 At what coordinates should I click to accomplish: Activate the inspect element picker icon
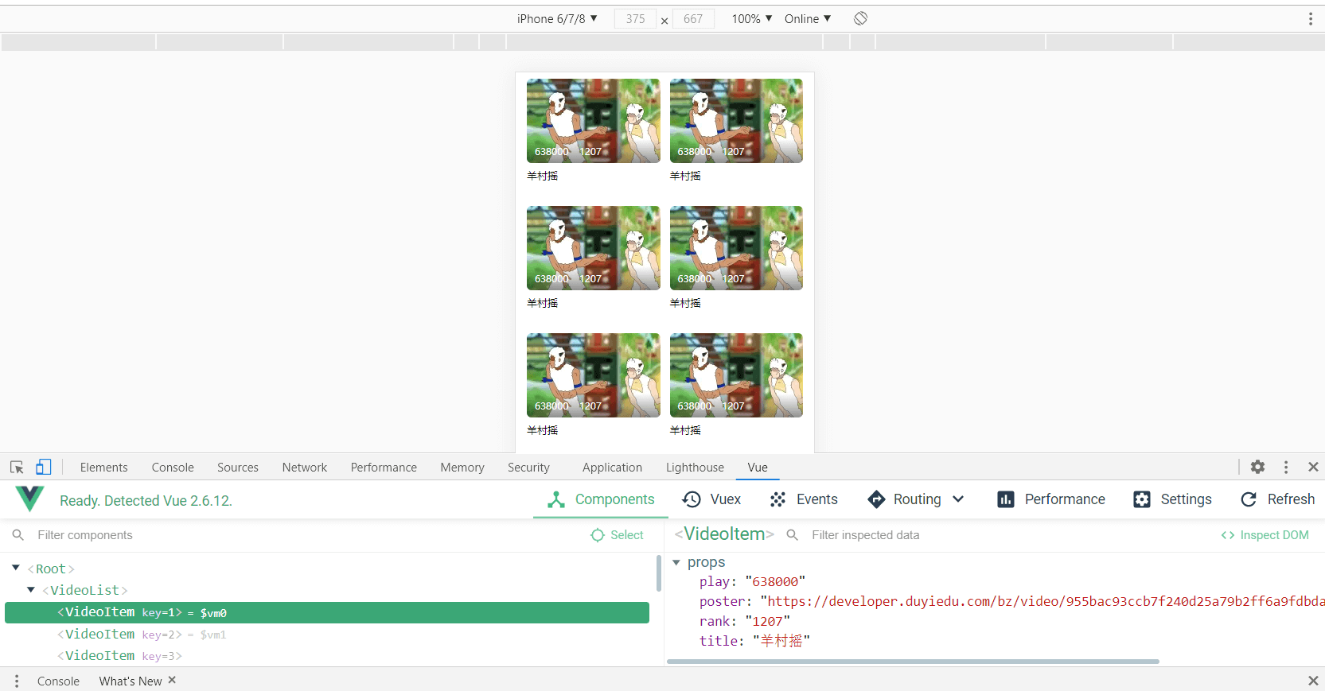(17, 468)
